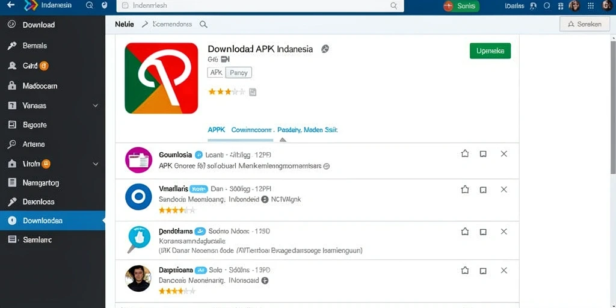The height and width of the screenshot is (308, 616).
Task: Click the Ecemendons breadcrumb
Action: point(172,24)
